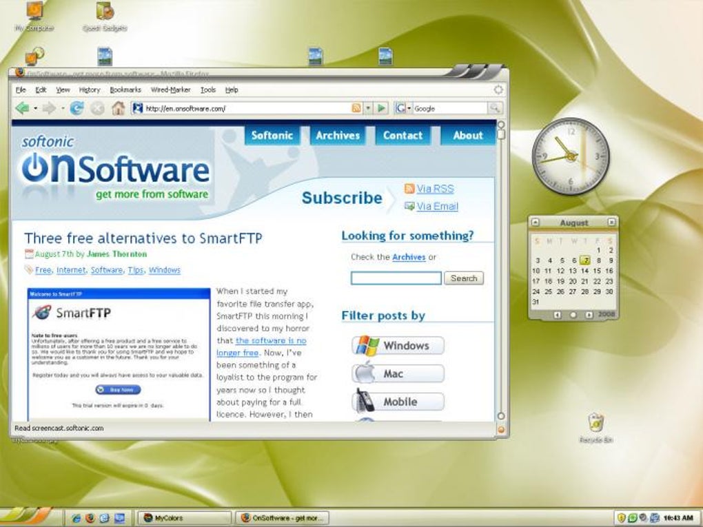Click the Archives link in sidebar
Viewport: 703px width, 527px height.
point(409,257)
